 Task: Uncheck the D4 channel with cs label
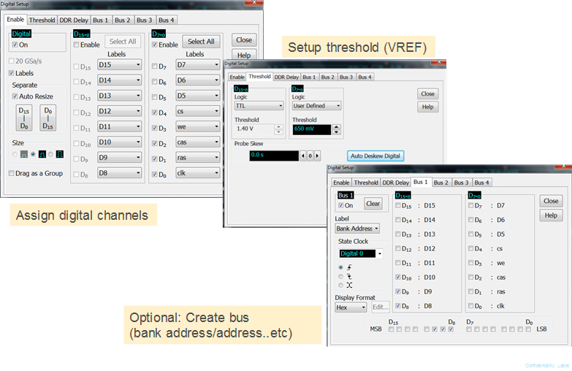(156, 112)
